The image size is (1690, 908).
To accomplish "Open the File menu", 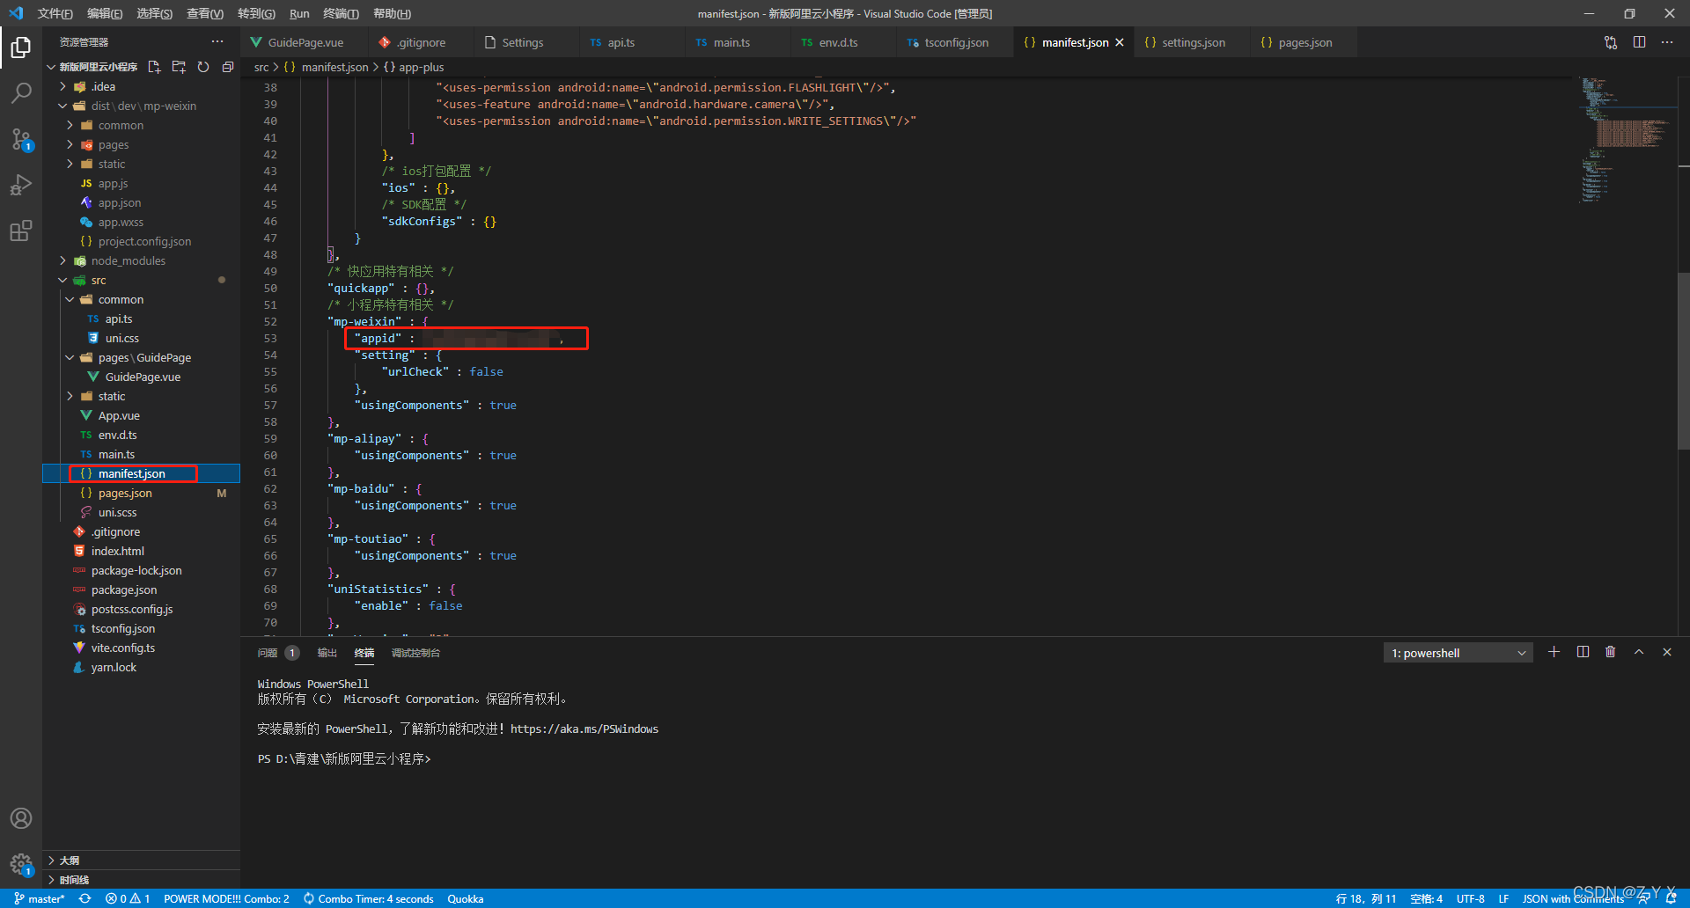I will pos(55,13).
